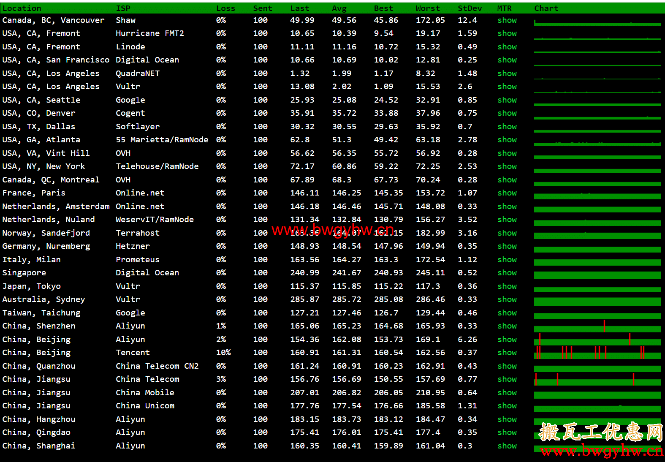Open show link for Milan Prometeus
Viewport: 665px width, 462px height.
(x=507, y=260)
